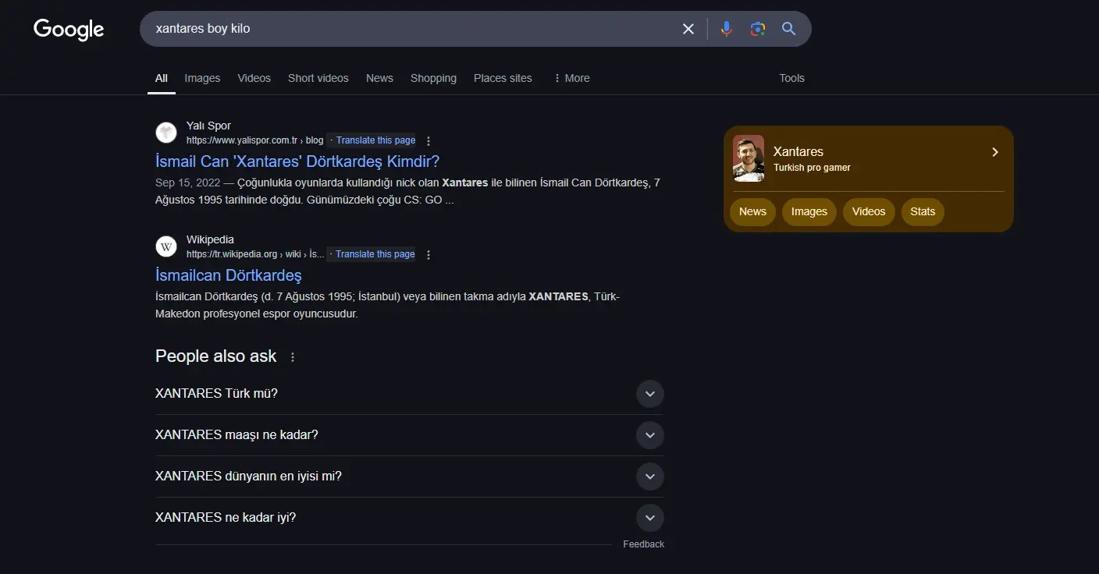The width and height of the screenshot is (1099, 574).
Task: Click the 'People also ask' heading
Action: click(216, 356)
